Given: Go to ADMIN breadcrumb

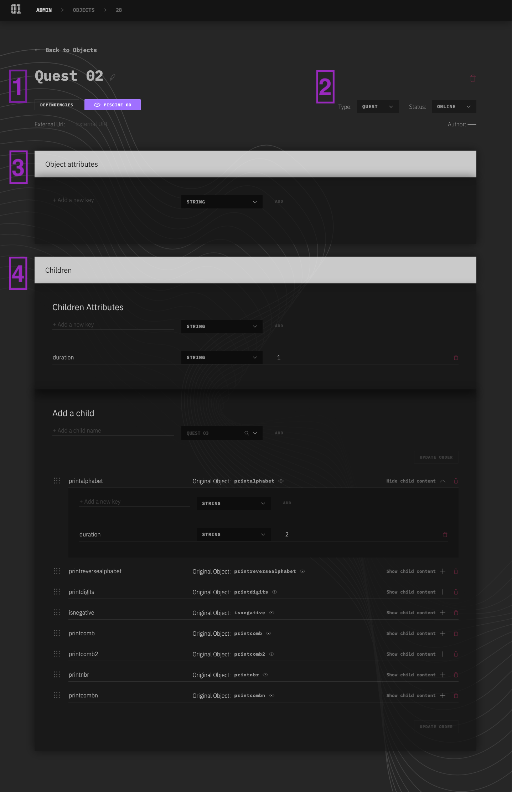Looking at the screenshot, I should click(x=44, y=10).
